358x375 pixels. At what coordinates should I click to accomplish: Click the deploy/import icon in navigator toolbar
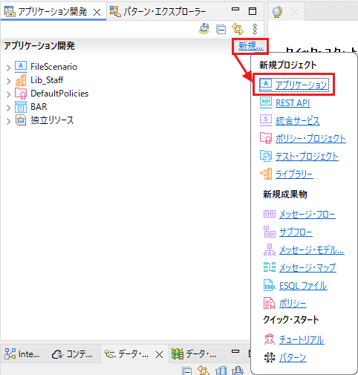pyautogui.click(x=204, y=29)
